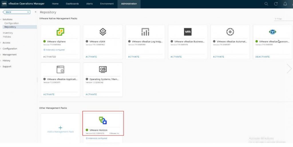Image resolution: width=293 pixels, height=147 pixels.
Task: Click the VMware Horizon title text
Action: (98, 130)
